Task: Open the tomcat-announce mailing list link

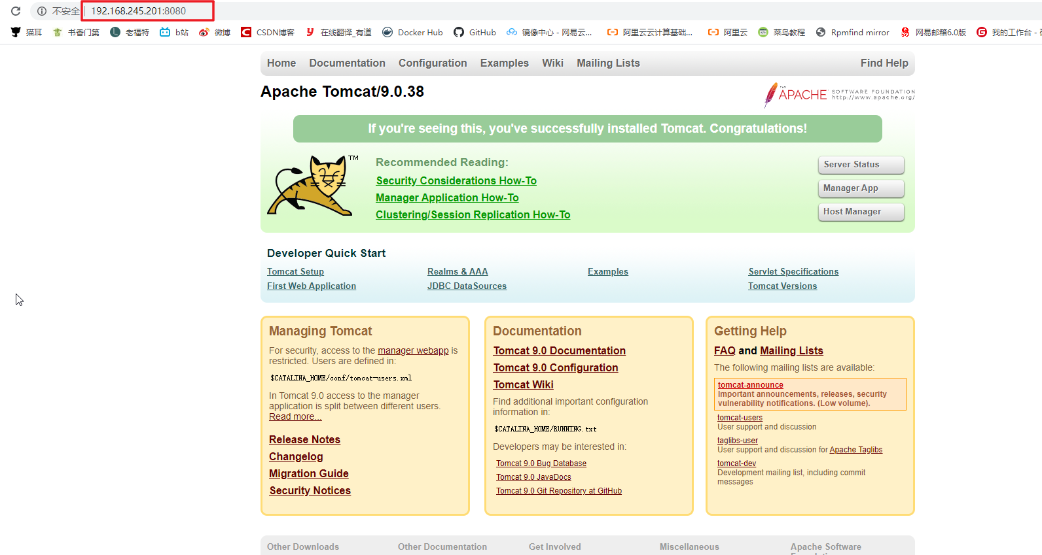Action: (x=750, y=385)
